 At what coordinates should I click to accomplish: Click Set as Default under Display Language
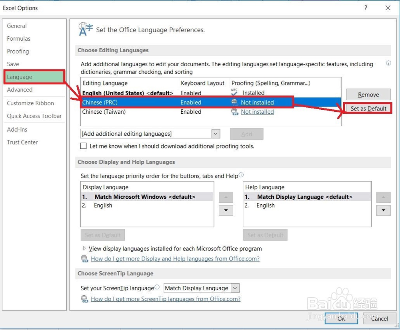tap(102, 235)
